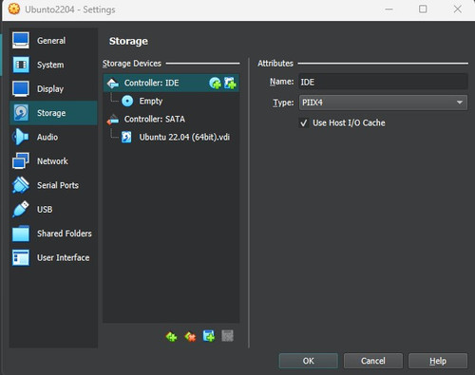
Task: Add hard disk to IDE controller
Action: (x=230, y=84)
